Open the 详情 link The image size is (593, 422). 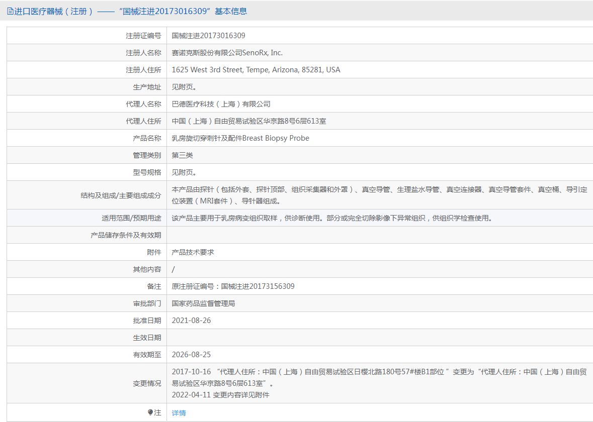coord(179,413)
